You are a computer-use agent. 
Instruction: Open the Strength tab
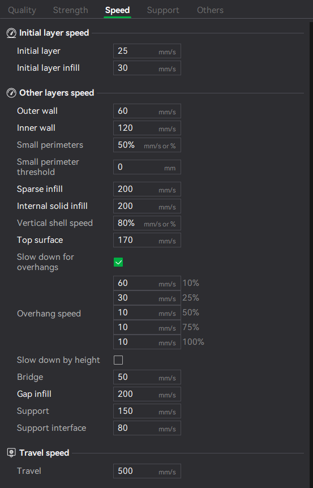click(71, 10)
